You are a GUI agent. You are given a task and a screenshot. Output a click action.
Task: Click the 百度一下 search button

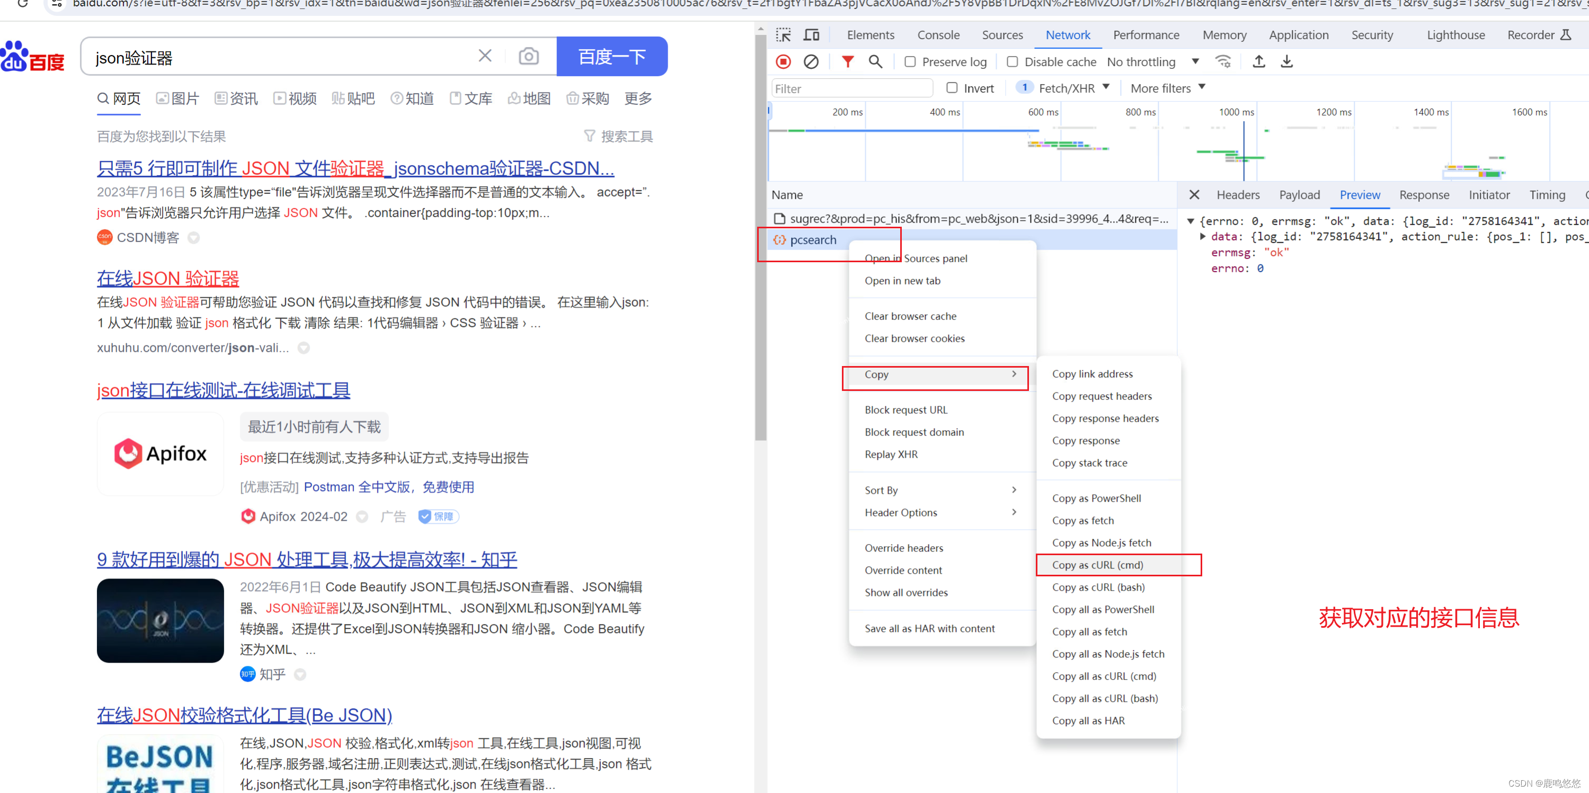pyautogui.click(x=612, y=56)
